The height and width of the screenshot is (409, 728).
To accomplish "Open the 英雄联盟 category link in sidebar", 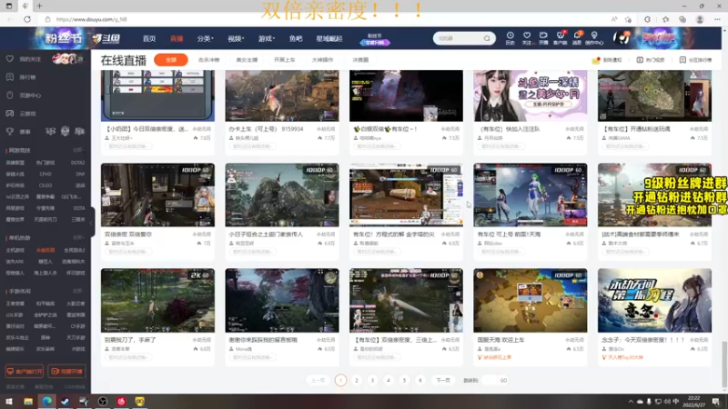I will coord(15,163).
